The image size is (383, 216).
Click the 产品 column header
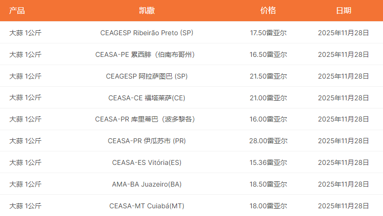17,11
